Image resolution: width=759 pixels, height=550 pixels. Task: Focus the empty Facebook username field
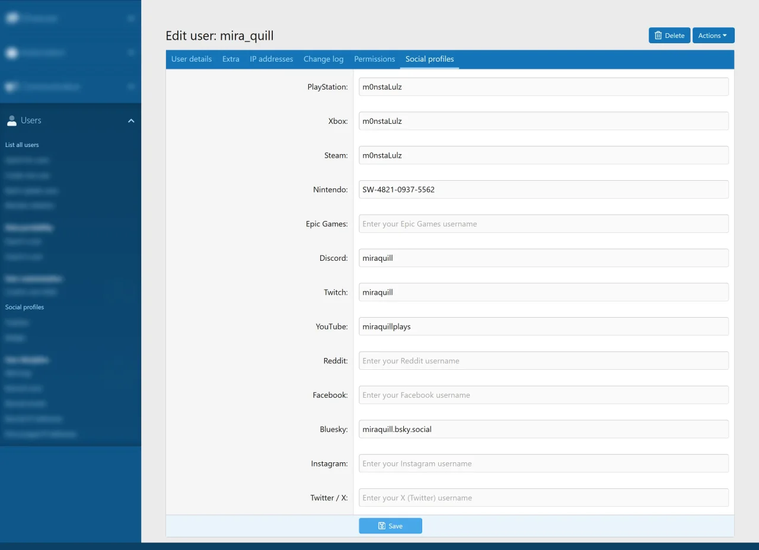[544, 395]
